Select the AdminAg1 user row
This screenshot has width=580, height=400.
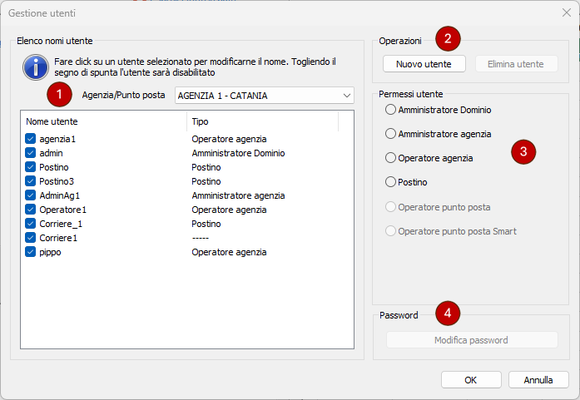coord(58,195)
